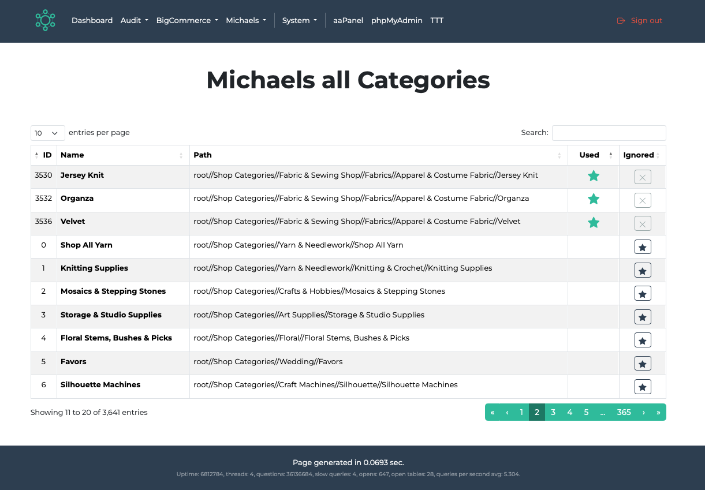The width and height of the screenshot is (705, 490).
Task: Click the ignore star button for Favors
Action: click(643, 363)
